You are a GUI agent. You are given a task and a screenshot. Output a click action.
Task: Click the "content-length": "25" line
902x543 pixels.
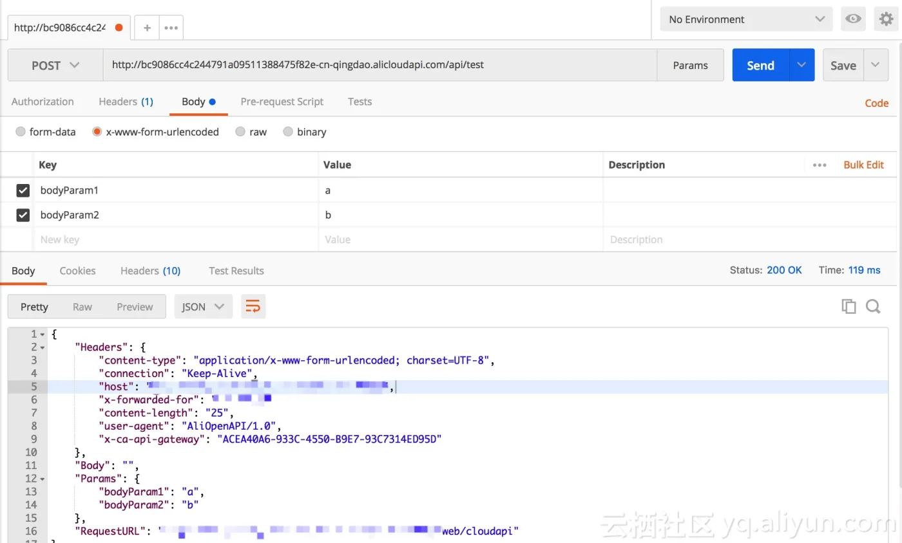pos(166,413)
